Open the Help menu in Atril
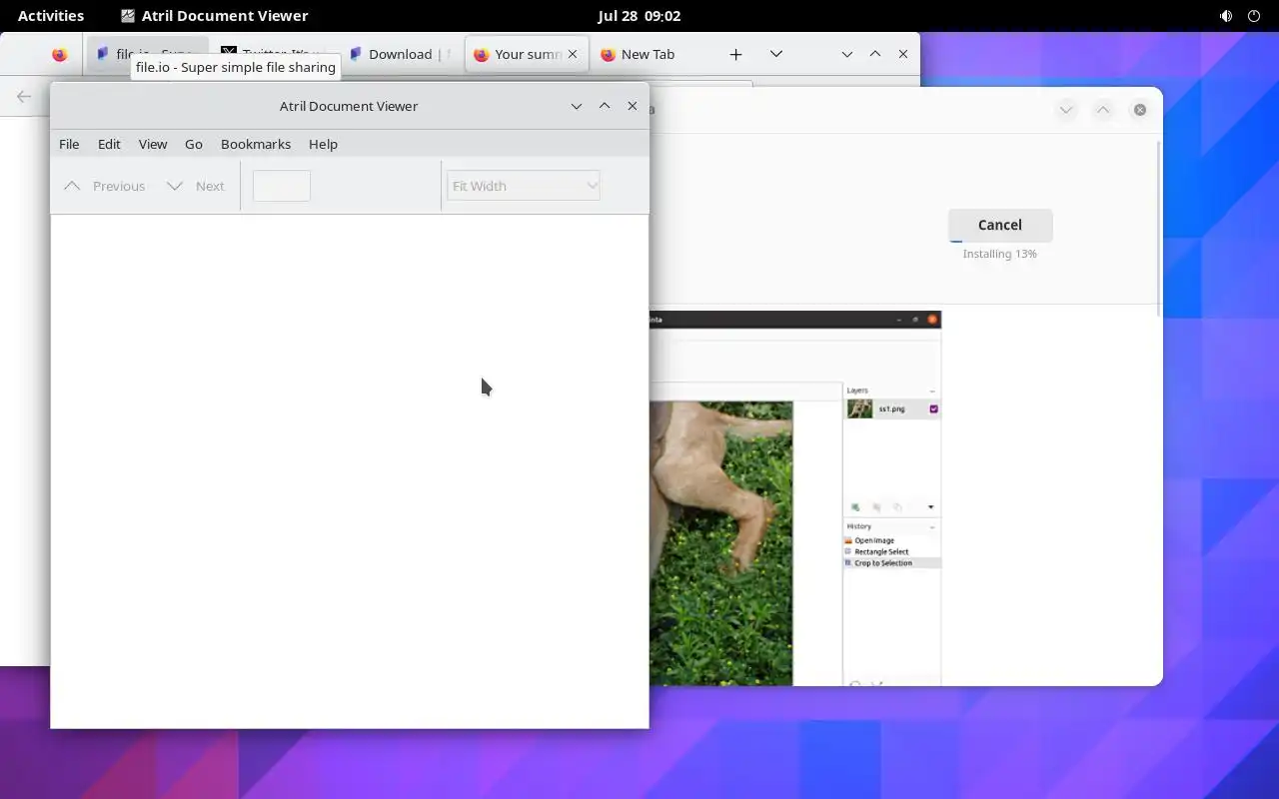Screen dimensions: 1279x799 (x=323, y=144)
